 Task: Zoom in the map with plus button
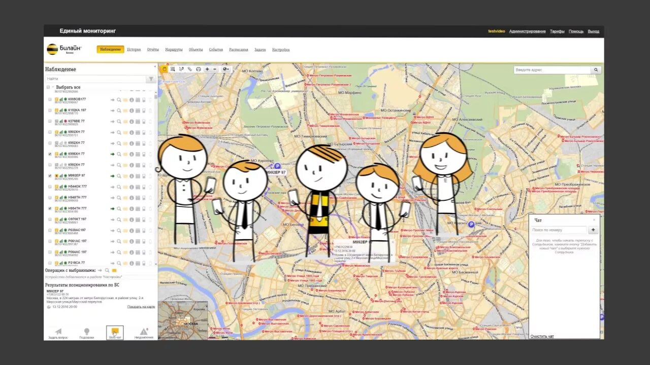(207, 69)
